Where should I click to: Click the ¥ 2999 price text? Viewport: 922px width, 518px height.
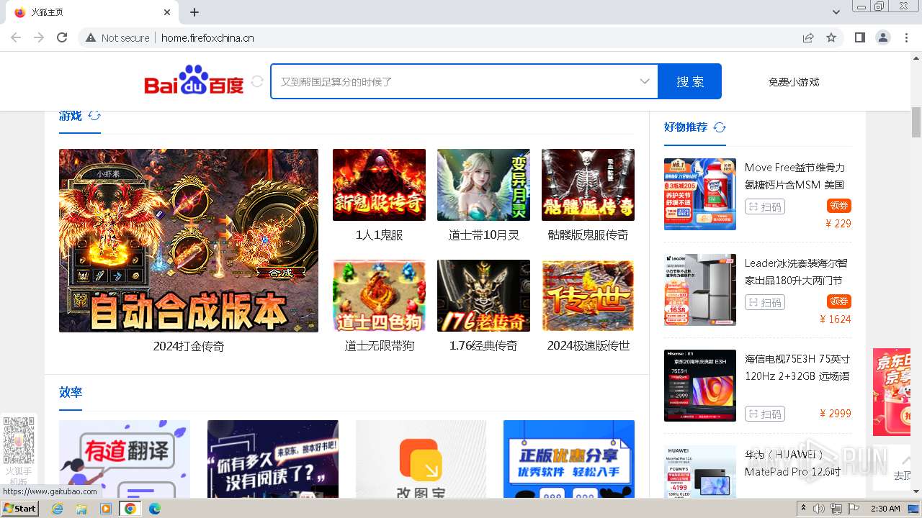pos(836,414)
